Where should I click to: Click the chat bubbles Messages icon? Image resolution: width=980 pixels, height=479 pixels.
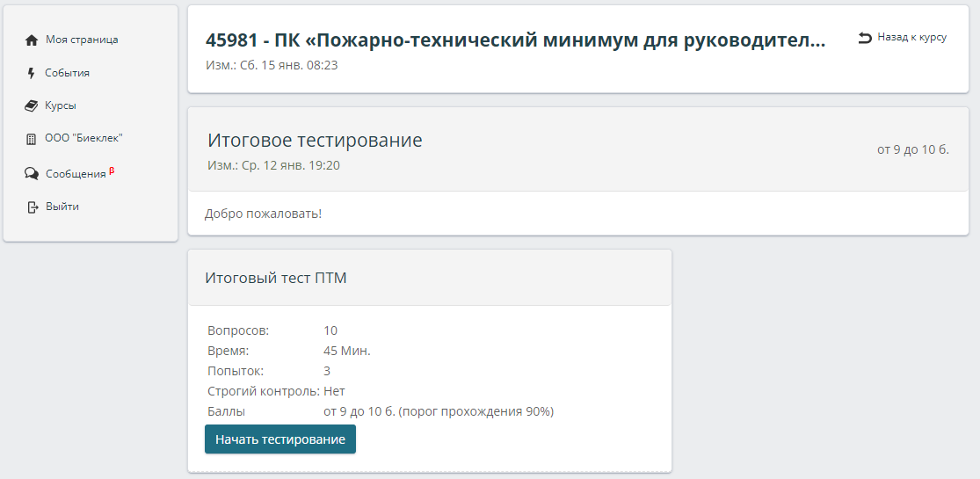click(32, 174)
